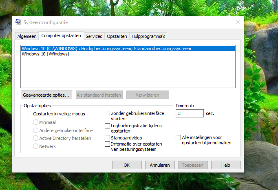Click the Annuleren button

click(x=160, y=165)
